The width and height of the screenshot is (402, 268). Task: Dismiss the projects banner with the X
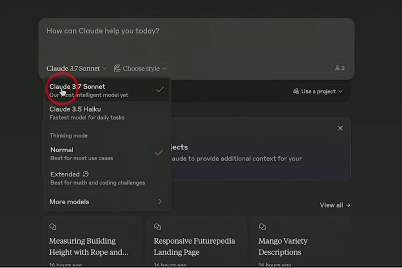(340, 128)
